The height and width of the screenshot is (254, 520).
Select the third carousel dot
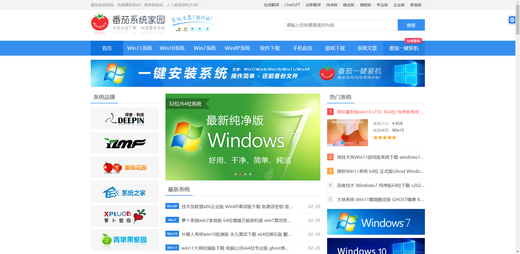point(245,174)
